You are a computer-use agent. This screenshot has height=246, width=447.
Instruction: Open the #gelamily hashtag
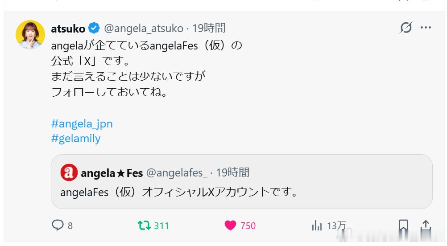click(x=76, y=139)
